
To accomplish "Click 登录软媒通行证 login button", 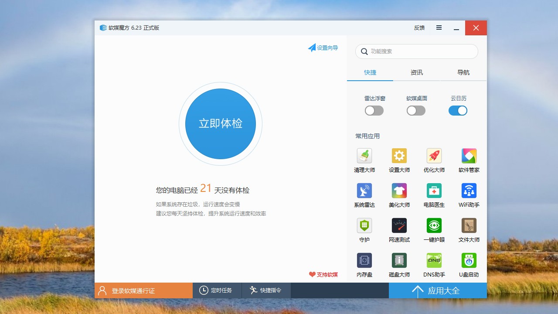I will coord(143,290).
